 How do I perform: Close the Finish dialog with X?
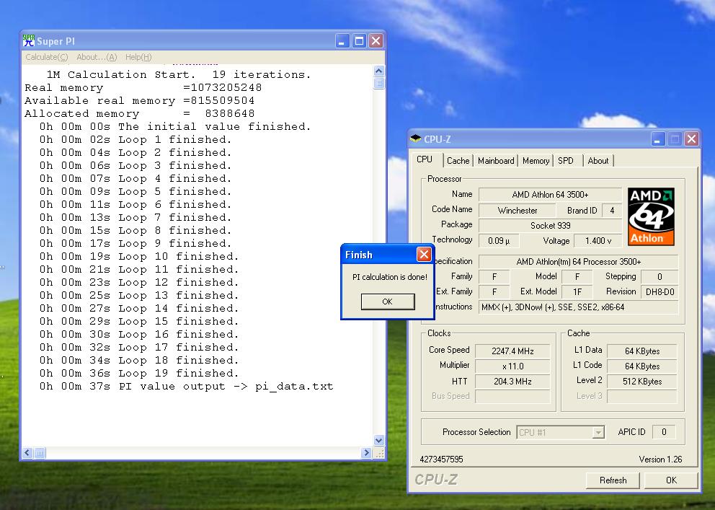(x=424, y=255)
